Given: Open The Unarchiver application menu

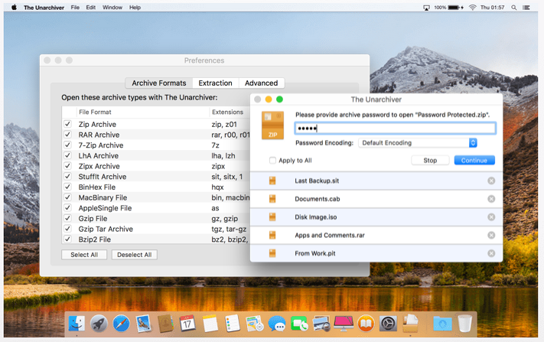Looking at the screenshot, I should tap(44, 8).
